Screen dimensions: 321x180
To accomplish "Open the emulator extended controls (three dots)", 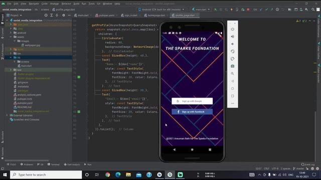I will tap(233, 103).
